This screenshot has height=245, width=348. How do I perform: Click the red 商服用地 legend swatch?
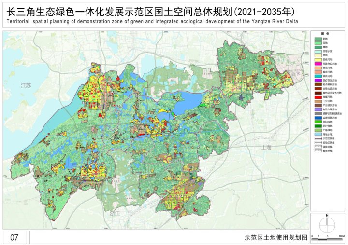point(318,97)
